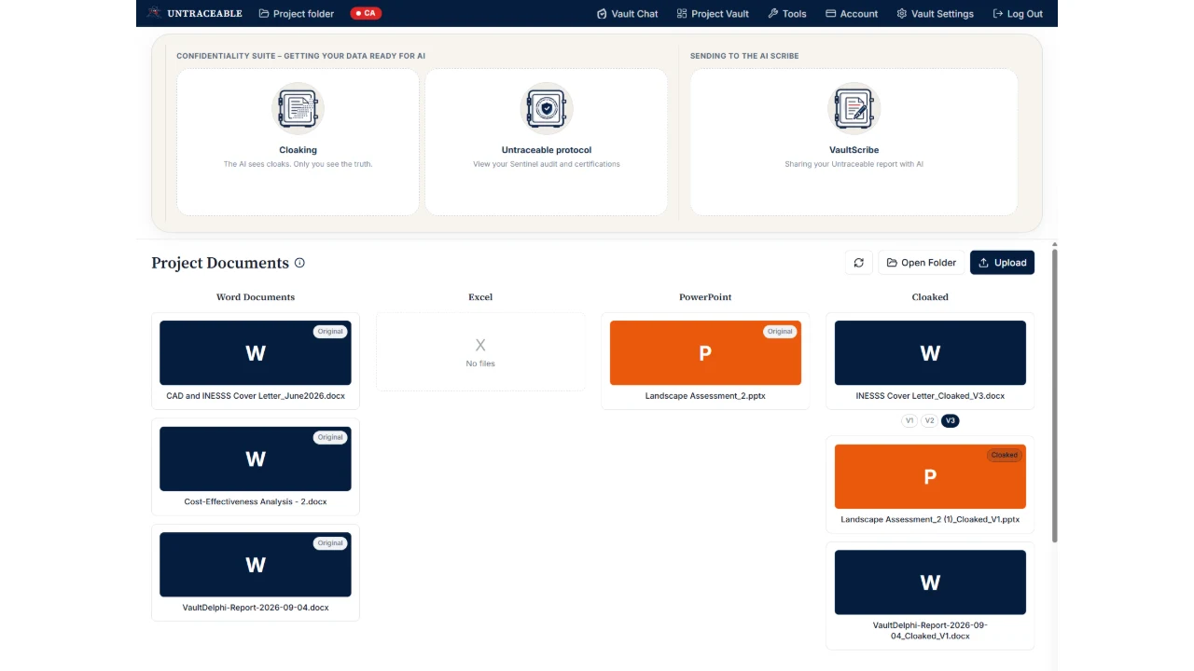Click the "Untraceable protocol" card title
1194x671 pixels.
point(547,150)
